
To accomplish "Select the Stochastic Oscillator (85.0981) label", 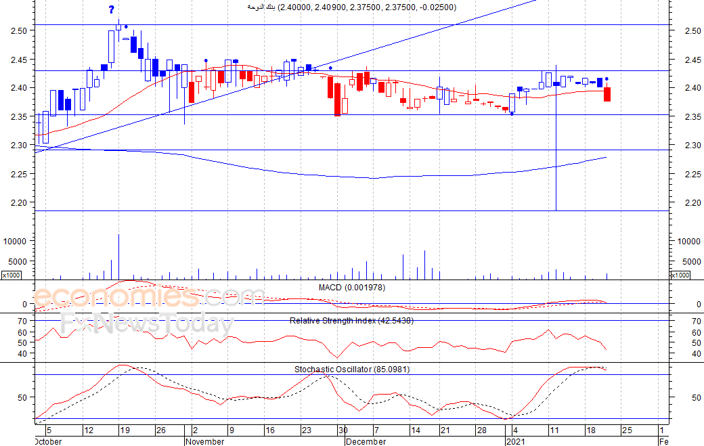I will point(352,370).
